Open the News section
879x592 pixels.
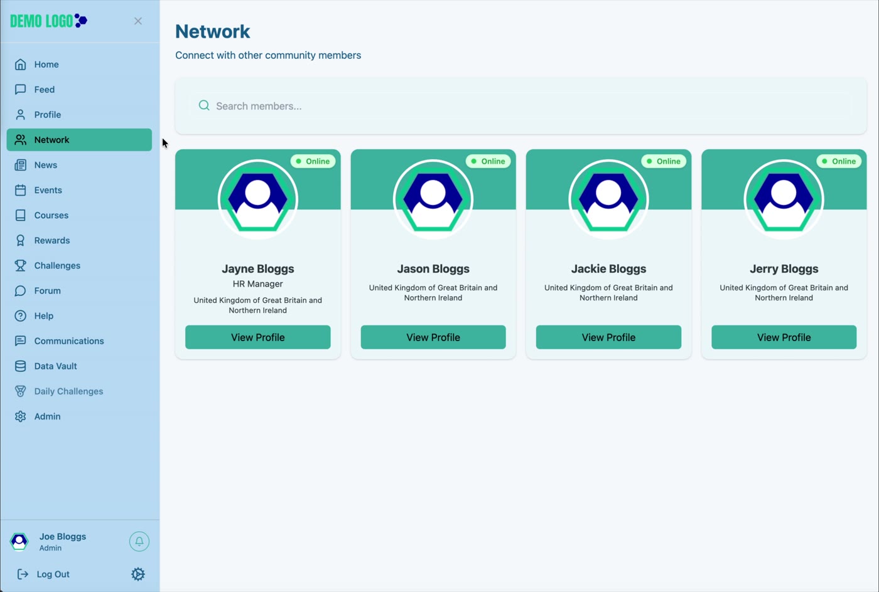79,165
